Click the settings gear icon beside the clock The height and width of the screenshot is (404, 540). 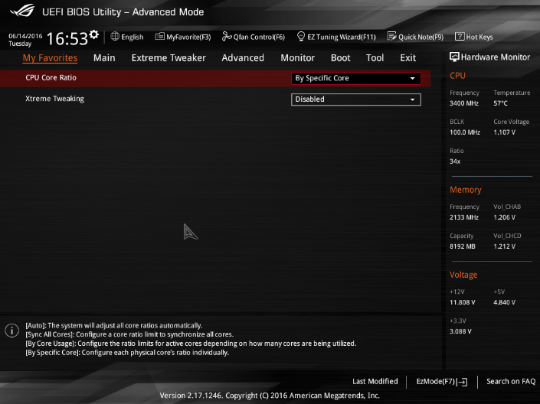tap(94, 35)
